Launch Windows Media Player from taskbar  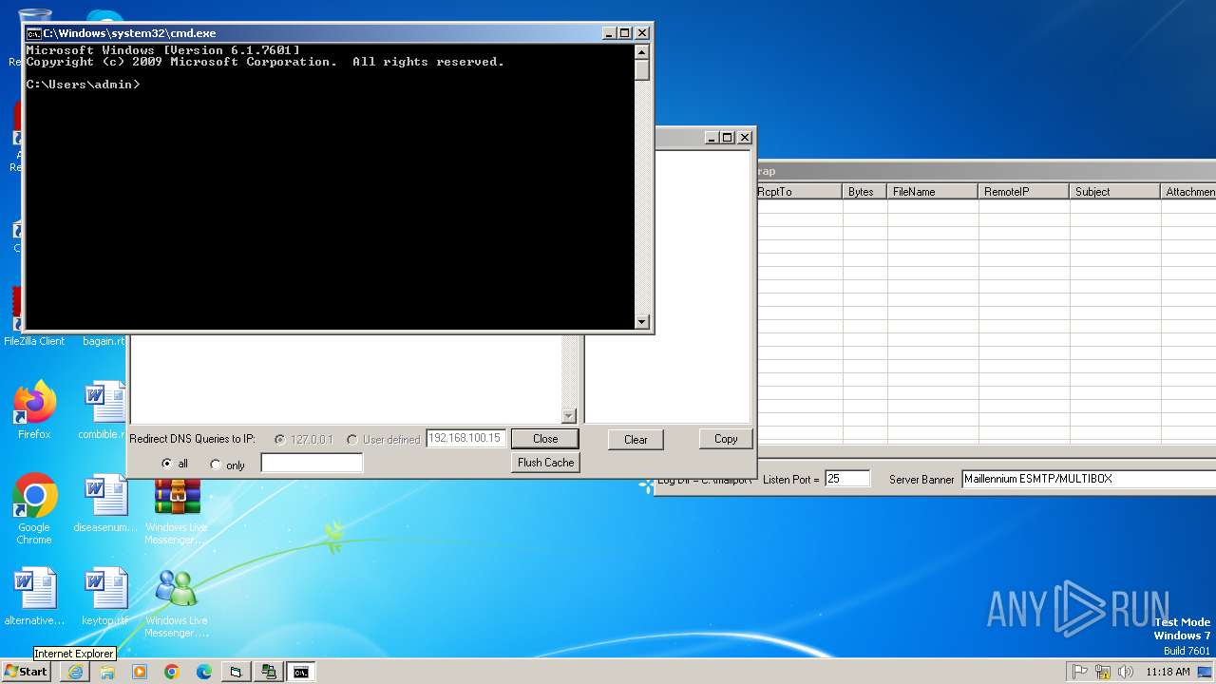coord(140,672)
